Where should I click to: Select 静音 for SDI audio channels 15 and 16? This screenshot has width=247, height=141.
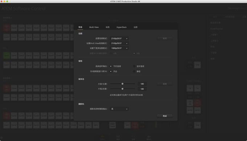coord(134,71)
